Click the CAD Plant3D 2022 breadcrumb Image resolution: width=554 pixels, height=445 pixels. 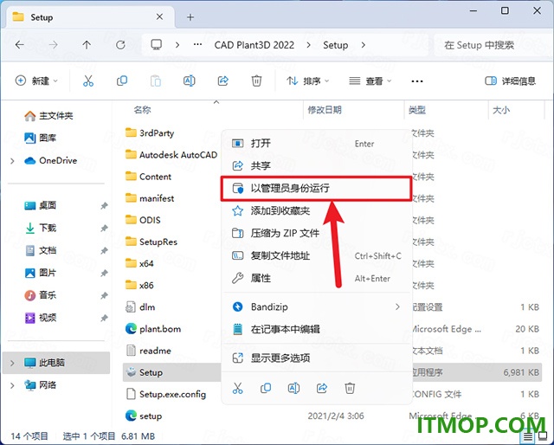[x=254, y=45]
